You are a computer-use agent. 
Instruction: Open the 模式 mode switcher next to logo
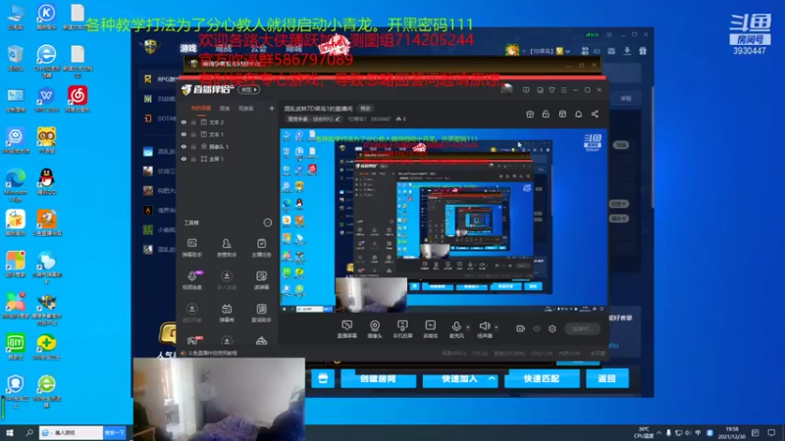click(249, 89)
